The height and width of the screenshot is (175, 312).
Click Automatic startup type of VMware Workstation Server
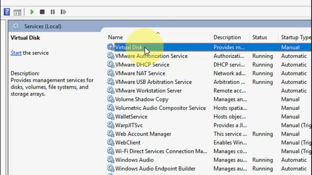click(x=293, y=91)
